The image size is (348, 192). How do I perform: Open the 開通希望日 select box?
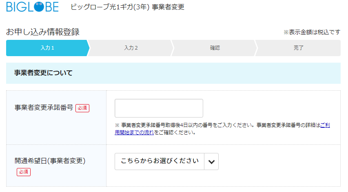tap(166, 162)
